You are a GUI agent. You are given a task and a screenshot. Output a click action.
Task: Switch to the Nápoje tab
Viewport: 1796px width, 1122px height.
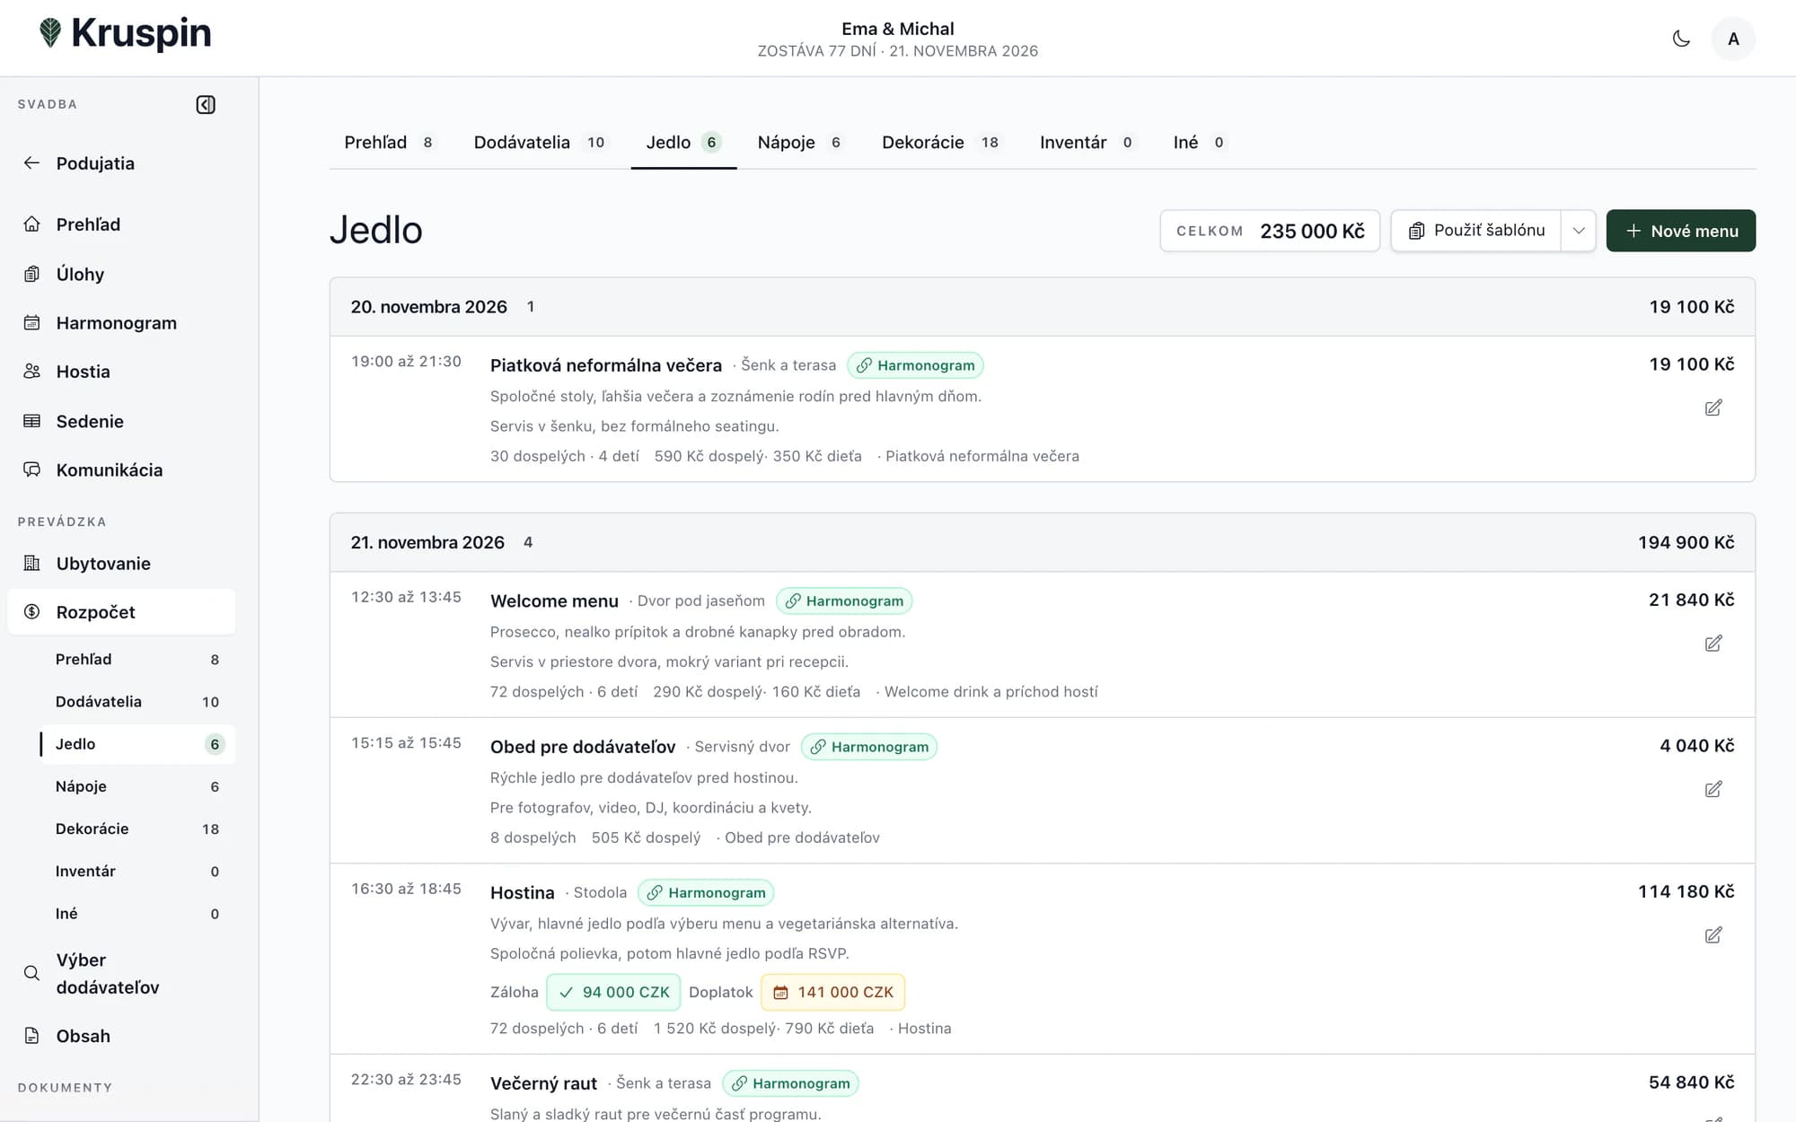800,143
